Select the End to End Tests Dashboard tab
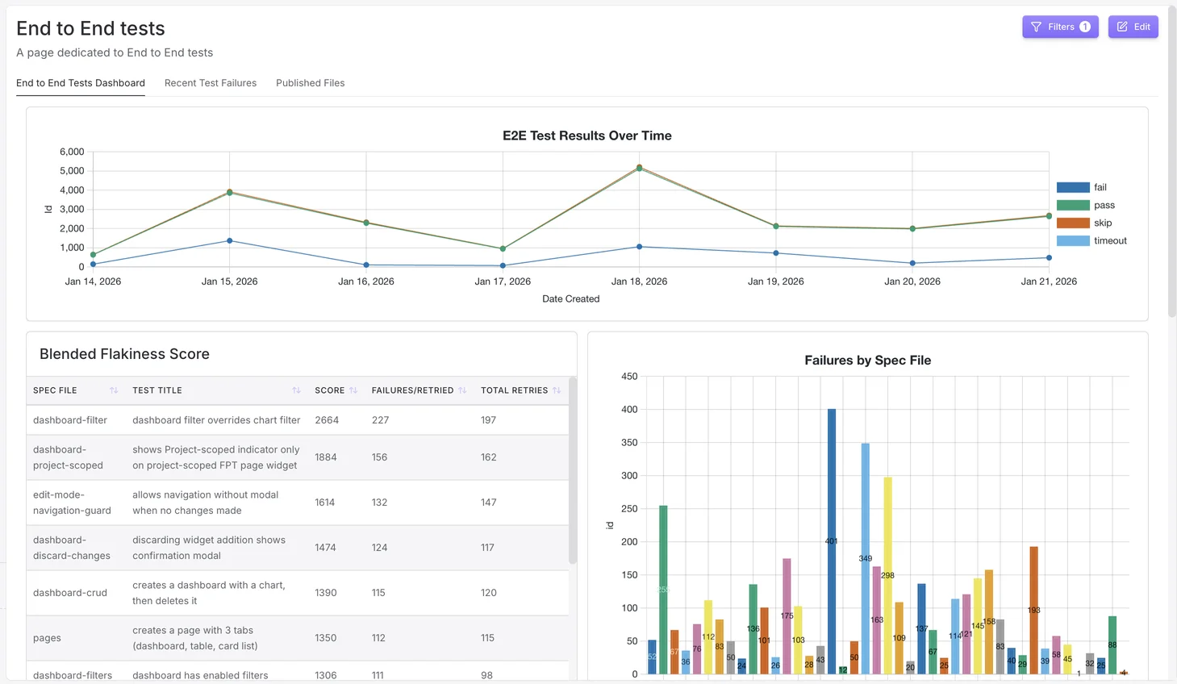Screen dimensions: 1177x684 pos(80,83)
